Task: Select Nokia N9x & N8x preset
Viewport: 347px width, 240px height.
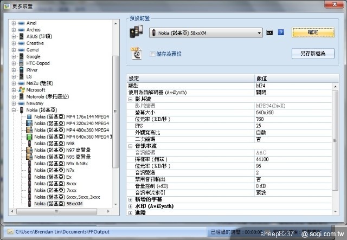Action: [61, 164]
